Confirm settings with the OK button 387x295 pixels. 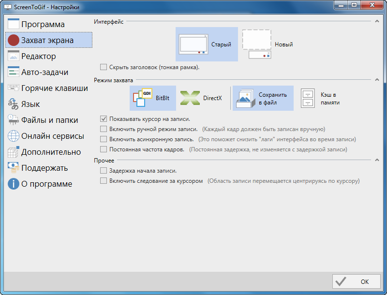point(356,281)
